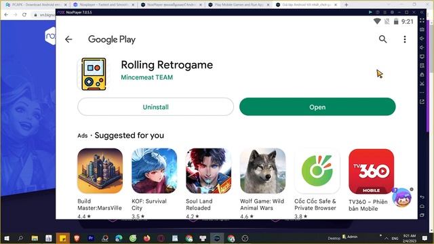434x244 pixels.
Task: Open Google Play search magnifier
Action: pos(382,39)
